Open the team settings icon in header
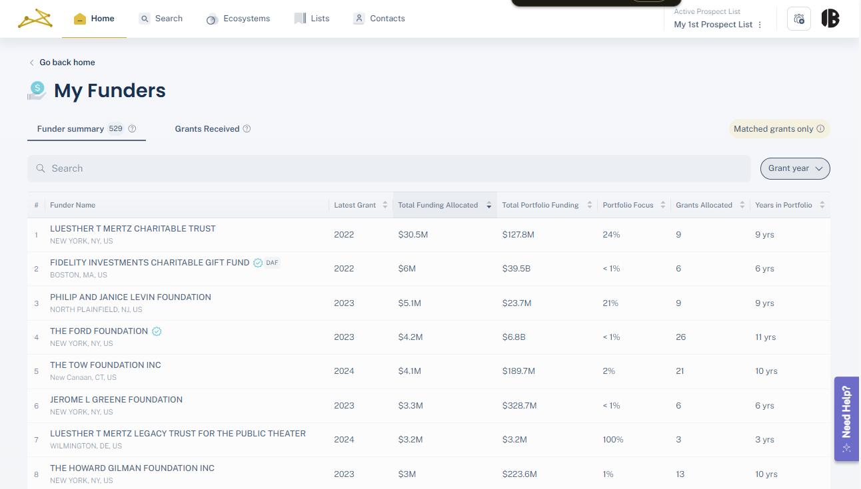Screen dimensions: 861x489 (799, 19)
